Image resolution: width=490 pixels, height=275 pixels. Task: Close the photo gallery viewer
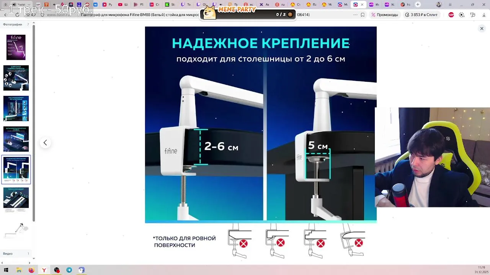(482, 29)
